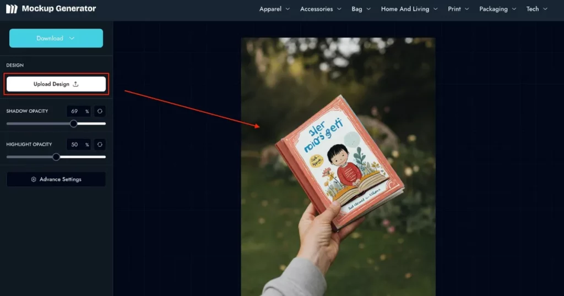Reset the Highlight Opacity value

(100, 145)
